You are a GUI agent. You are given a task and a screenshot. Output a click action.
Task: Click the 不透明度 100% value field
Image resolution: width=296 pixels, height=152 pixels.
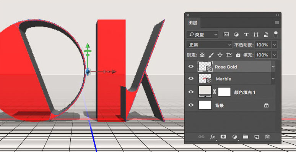coord(263,45)
